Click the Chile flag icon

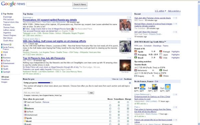point(161,58)
